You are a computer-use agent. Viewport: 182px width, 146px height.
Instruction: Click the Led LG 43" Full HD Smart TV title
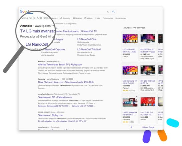pyautogui.click(x=147, y=114)
